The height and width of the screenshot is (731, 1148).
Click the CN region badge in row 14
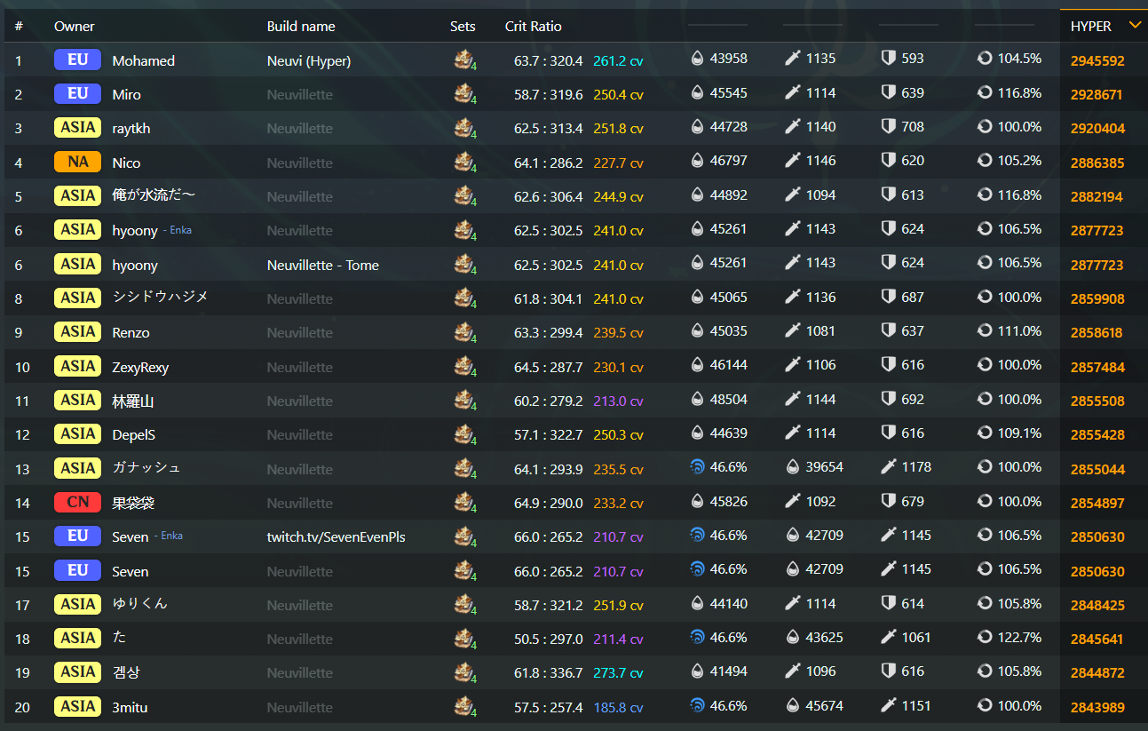(77, 503)
